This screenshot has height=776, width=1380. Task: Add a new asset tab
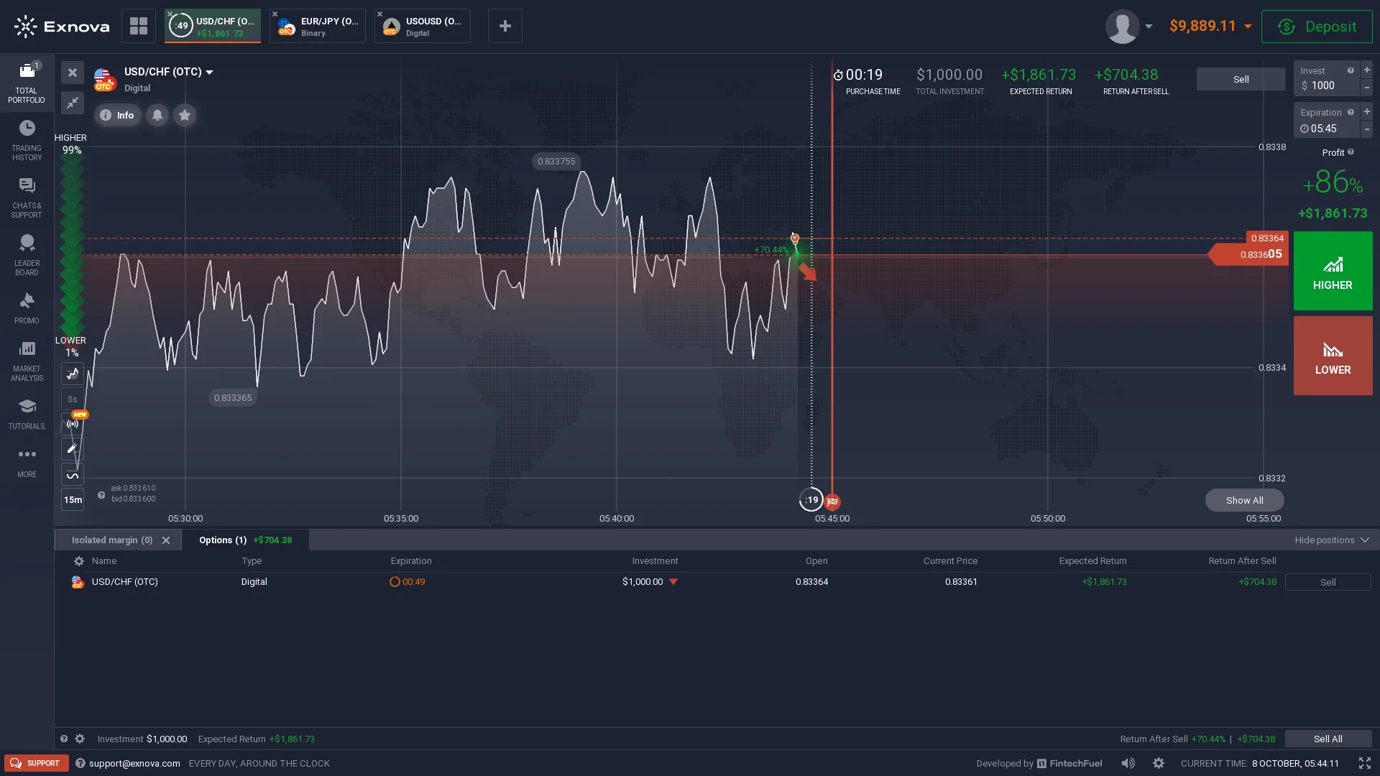click(x=505, y=26)
